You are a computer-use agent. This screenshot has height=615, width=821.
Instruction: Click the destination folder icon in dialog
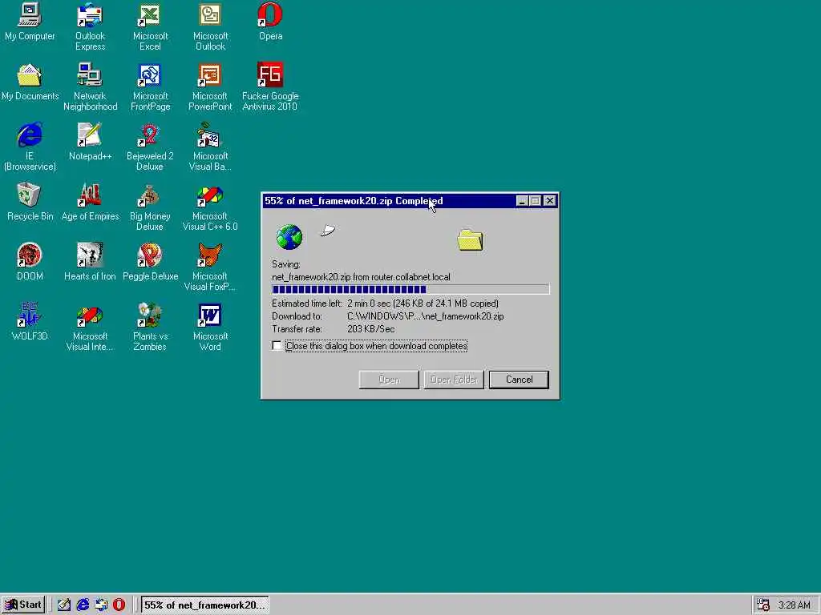click(470, 240)
